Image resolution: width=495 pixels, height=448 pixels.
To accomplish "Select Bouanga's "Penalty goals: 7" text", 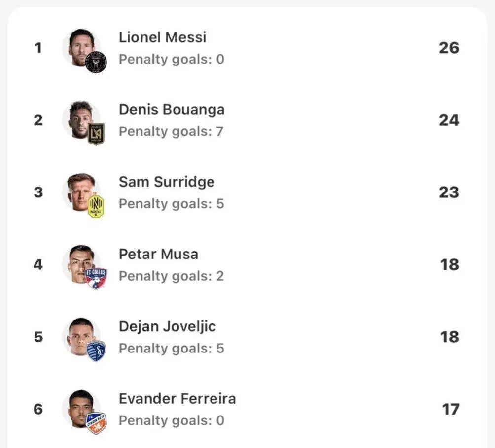I will 171,132.
